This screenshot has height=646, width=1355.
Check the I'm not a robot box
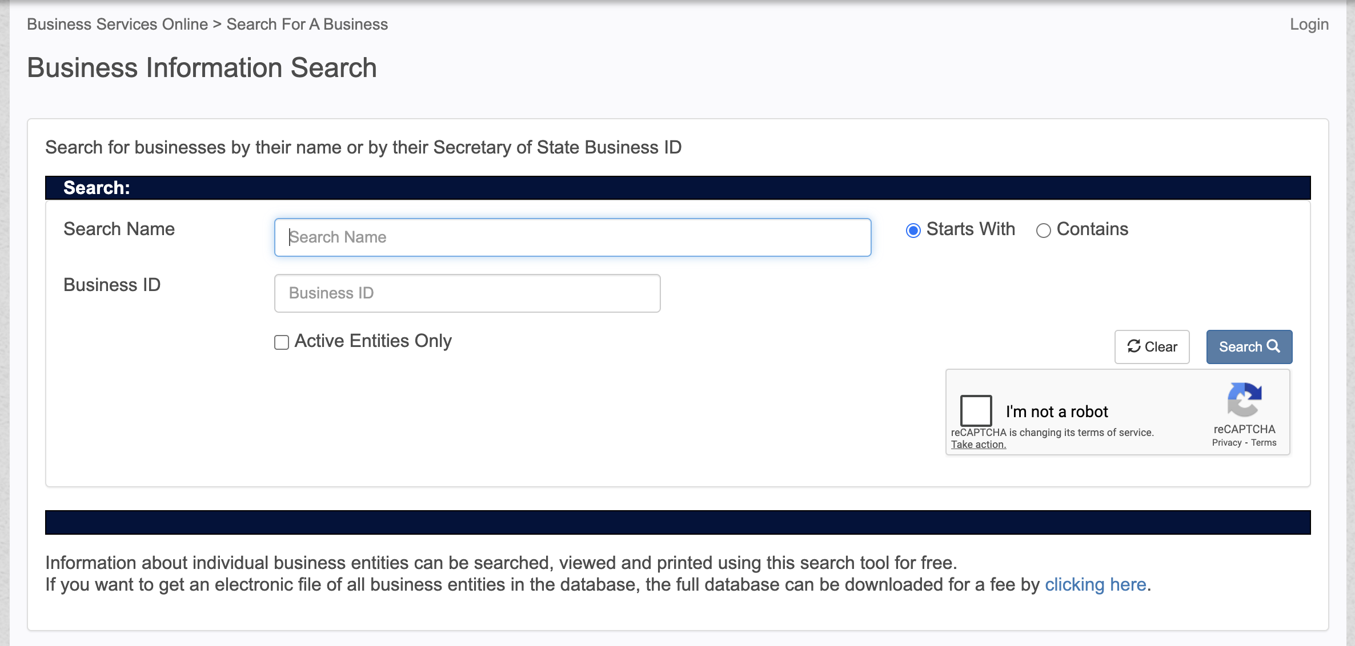976,410
